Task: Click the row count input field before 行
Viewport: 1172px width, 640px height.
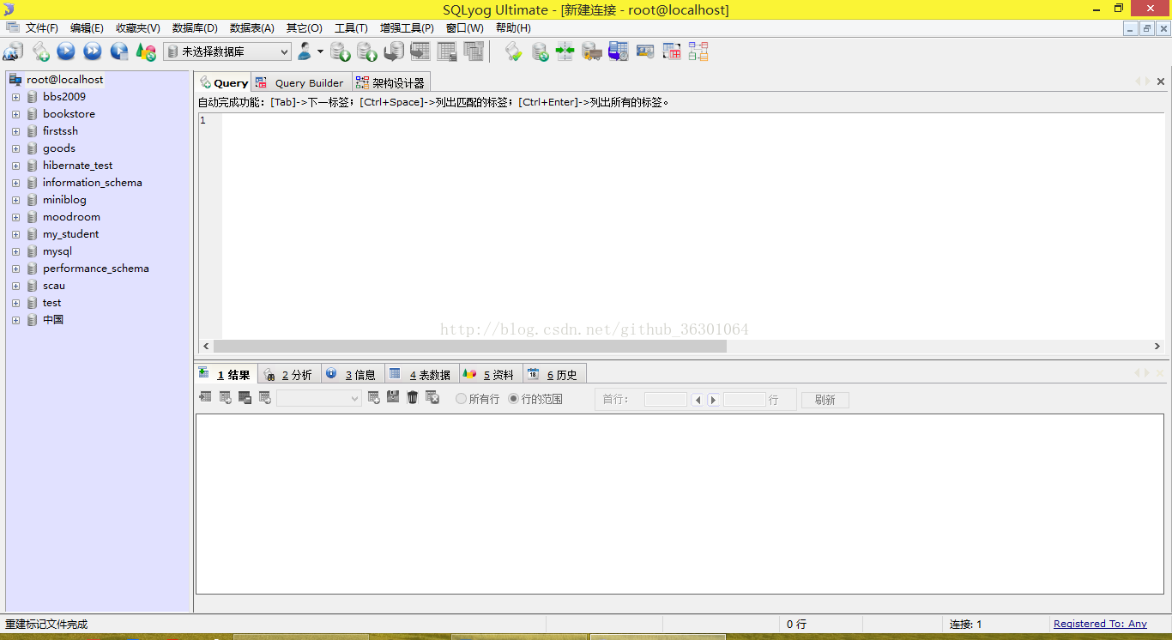Action: [x=744, y=400]
